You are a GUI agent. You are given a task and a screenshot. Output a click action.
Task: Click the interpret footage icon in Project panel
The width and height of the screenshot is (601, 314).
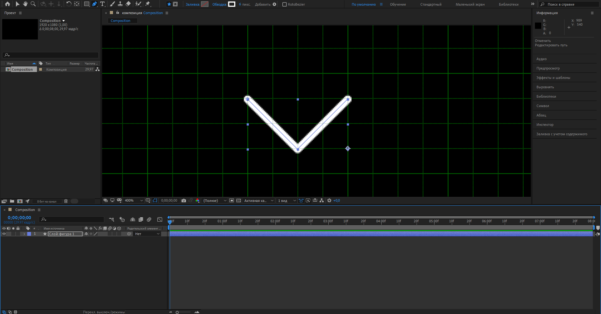[4, 201]
